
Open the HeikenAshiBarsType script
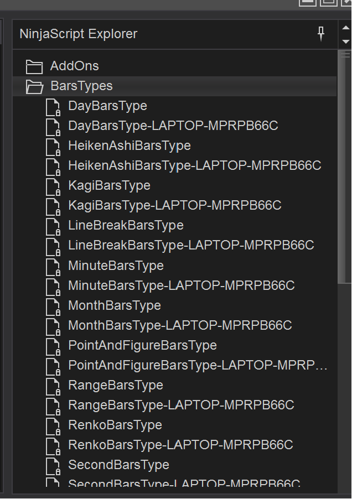(x=130, y=145)
